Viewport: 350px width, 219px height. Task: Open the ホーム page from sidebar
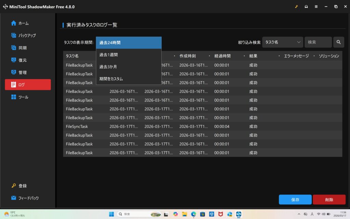pos(23,23)
